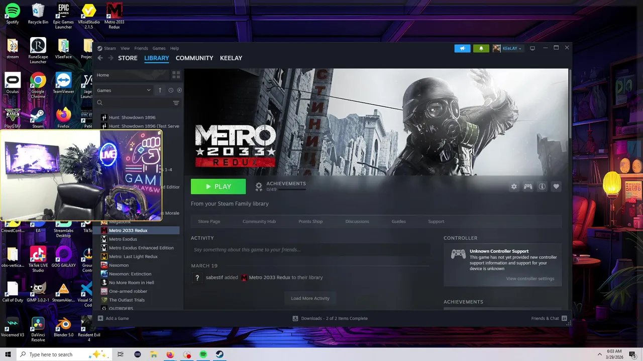Open the Community Hub link
Image resolution: width=643 pixels, height=361 pixels.
pos(259,222)
